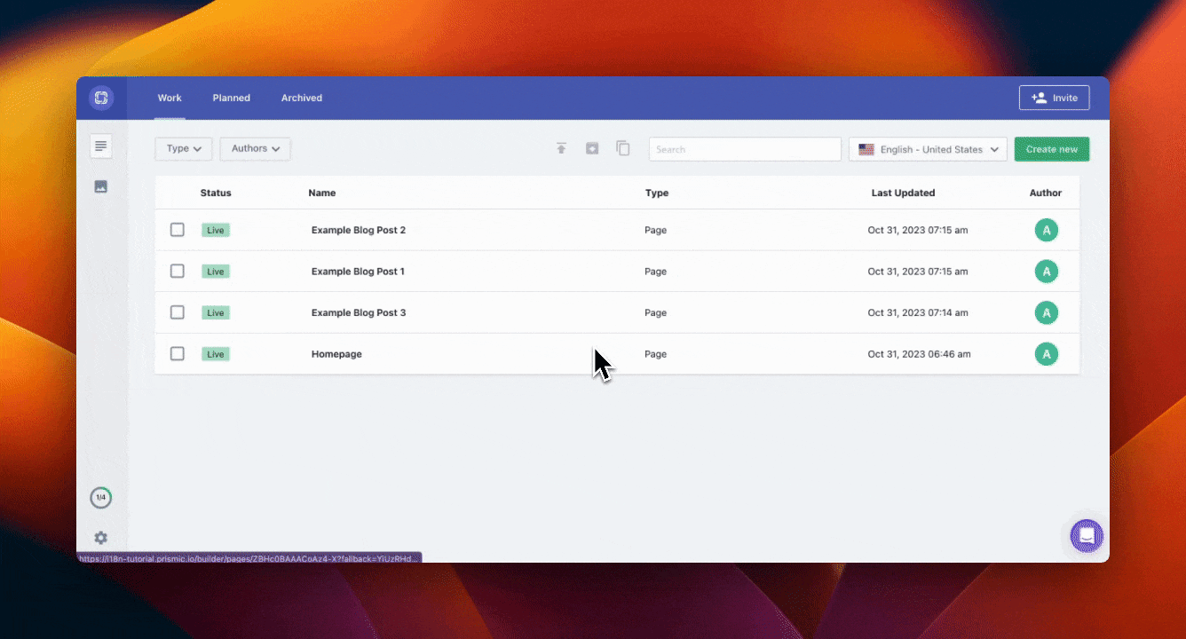Open the media library icon in sidebar

point(100,186)
